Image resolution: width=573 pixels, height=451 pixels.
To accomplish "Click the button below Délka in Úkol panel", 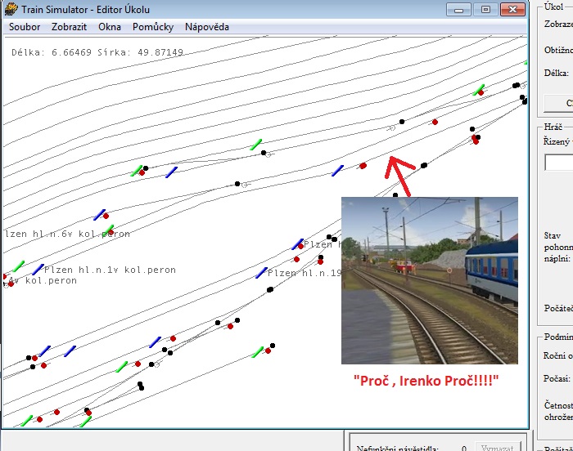I will [x=560, y=103].
